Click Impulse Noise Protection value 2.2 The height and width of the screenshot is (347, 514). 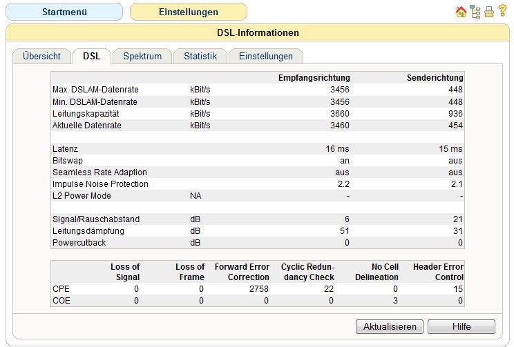coord(343,184)
